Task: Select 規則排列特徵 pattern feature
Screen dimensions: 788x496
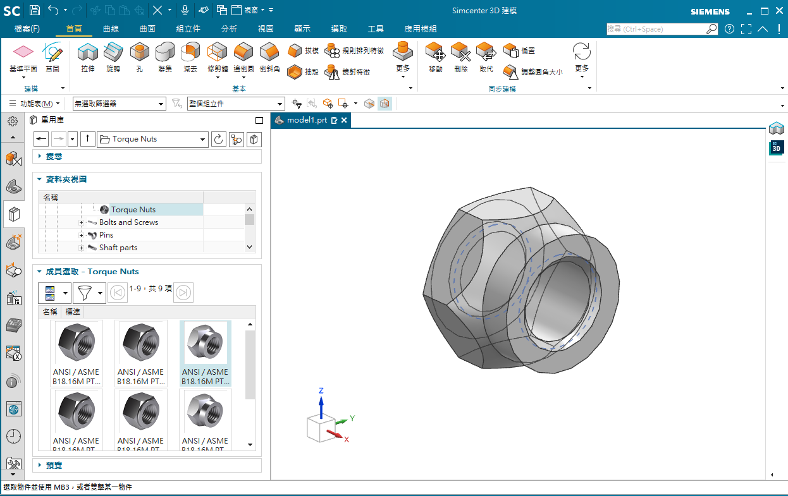Action: click(354, 51)
